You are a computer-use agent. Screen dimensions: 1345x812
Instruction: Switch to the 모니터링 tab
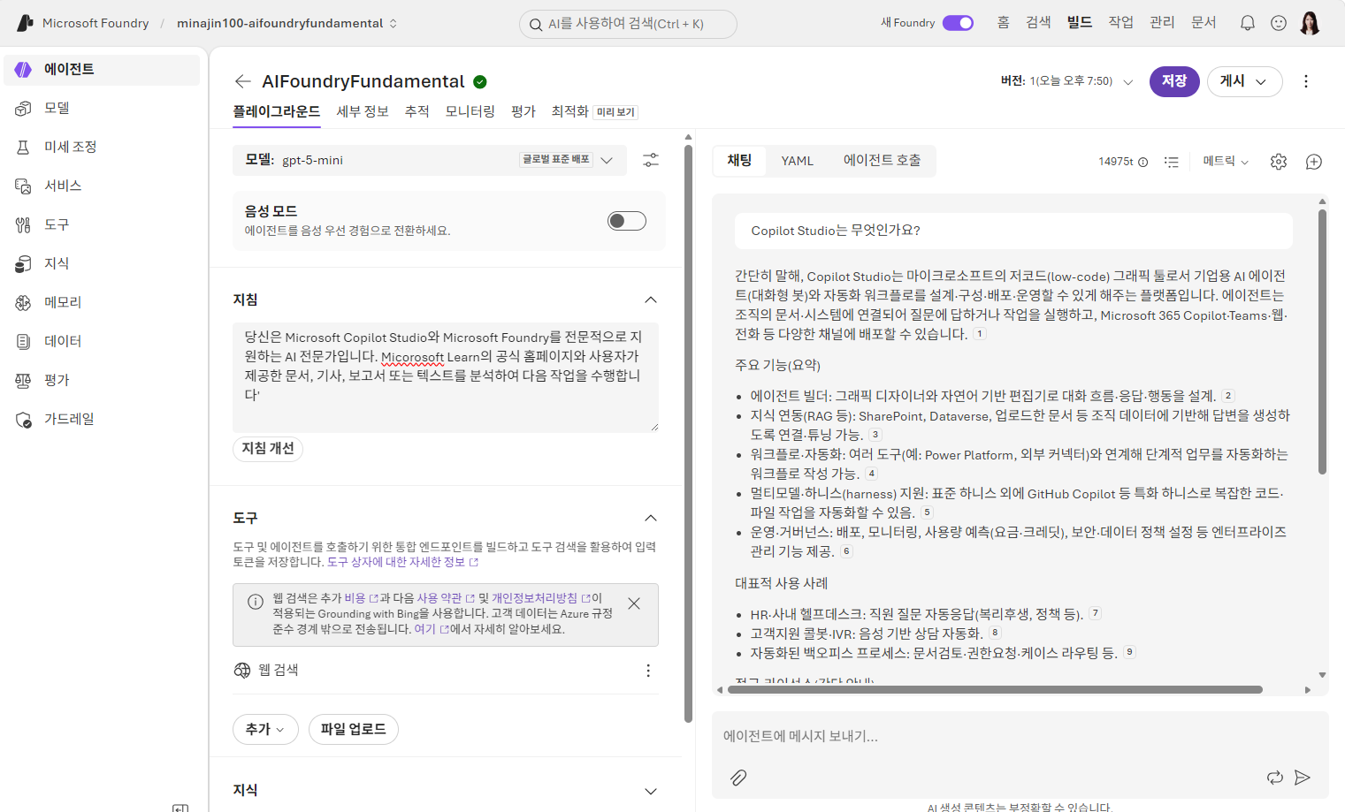click(470, 111)
